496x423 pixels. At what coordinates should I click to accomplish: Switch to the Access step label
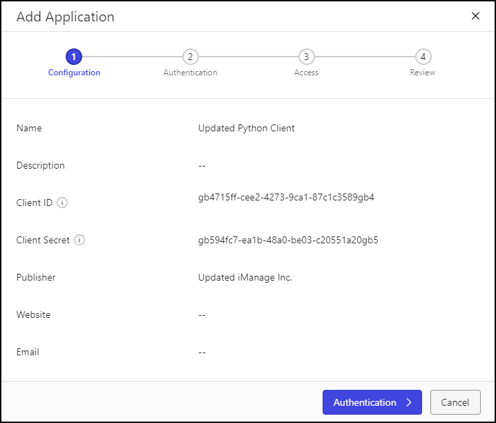pyautogui.click(x=306, y=73)
